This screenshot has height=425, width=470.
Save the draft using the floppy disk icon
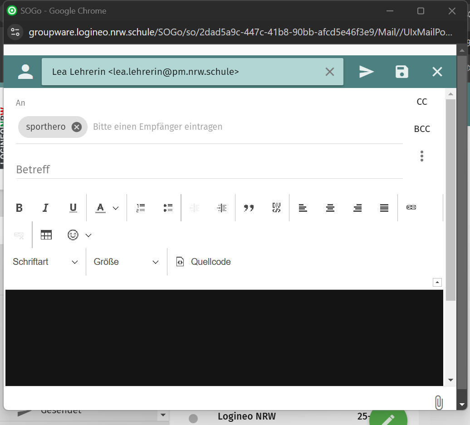tap(402, 72)
